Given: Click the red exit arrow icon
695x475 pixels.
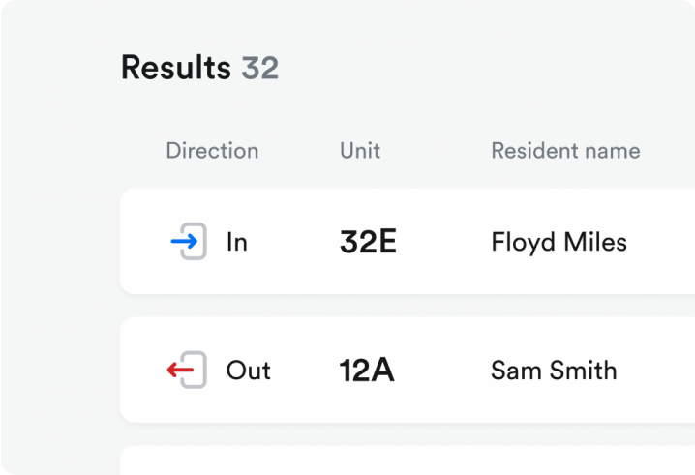Looking at the screenshot, I should coord(180,370).
